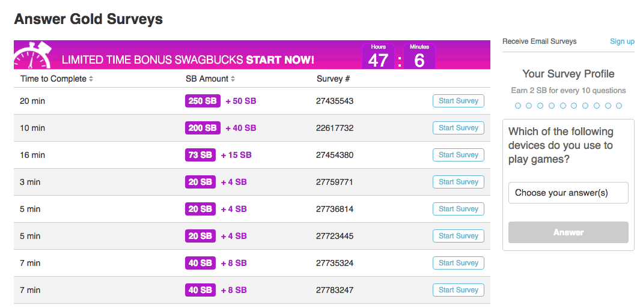Sort by SB Amount arrows

pos(233,79)
